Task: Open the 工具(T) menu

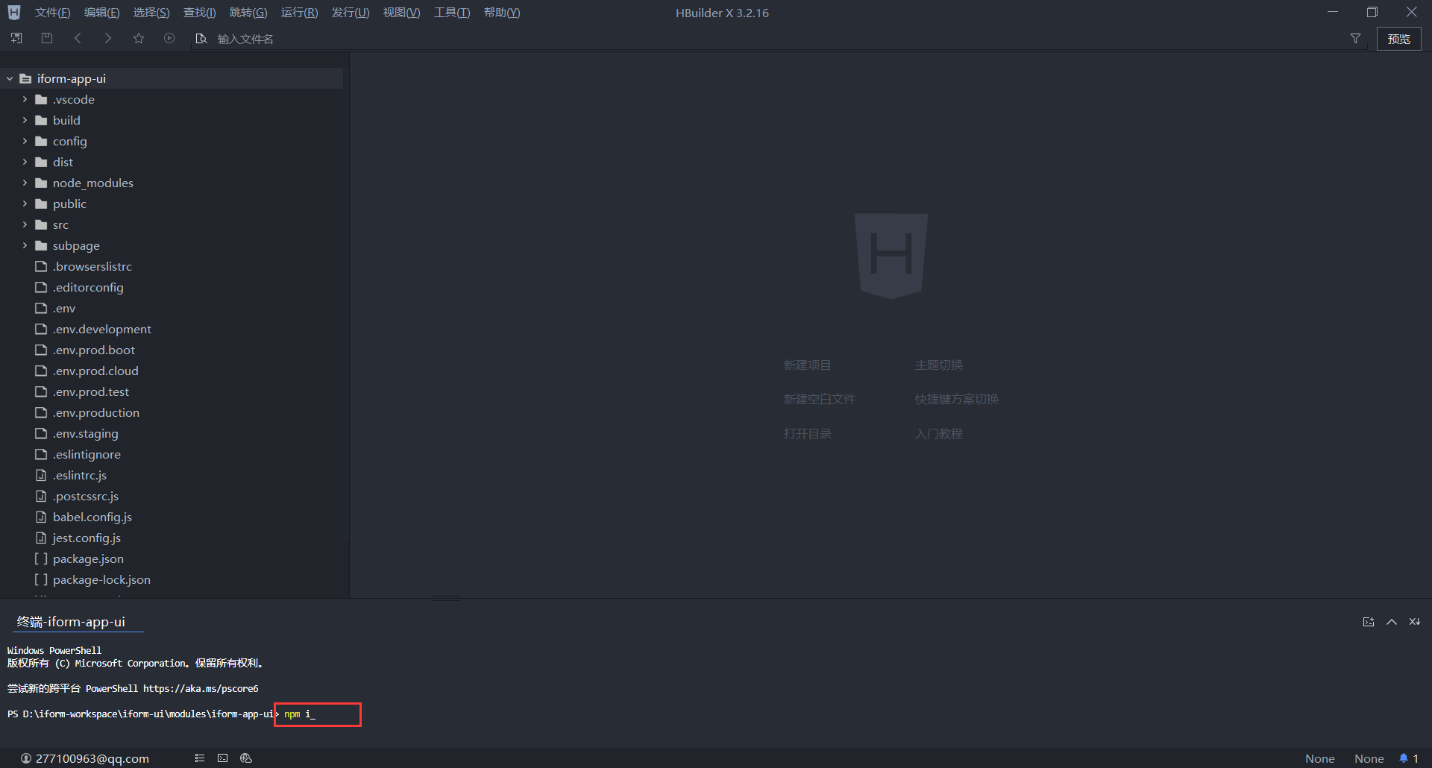Action: tap(452, 13)
